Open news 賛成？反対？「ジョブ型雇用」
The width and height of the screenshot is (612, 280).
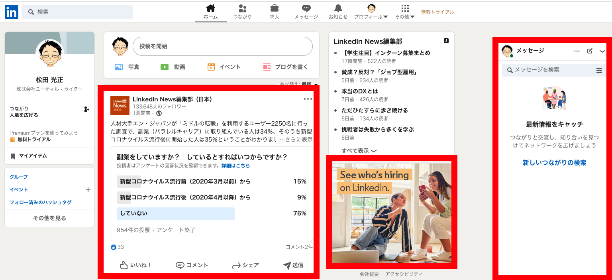tap(379, 72)
